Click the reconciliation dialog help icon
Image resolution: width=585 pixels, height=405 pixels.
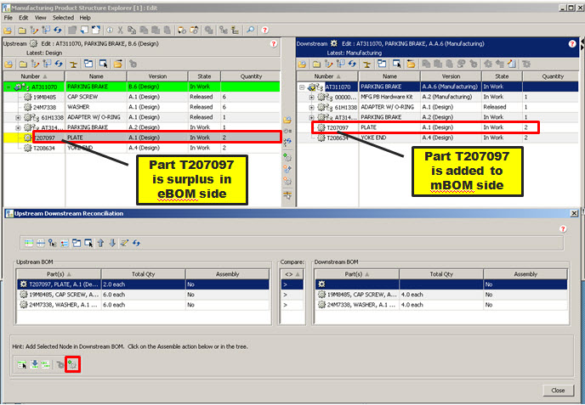pyautogui.click(x=563, y=228)
